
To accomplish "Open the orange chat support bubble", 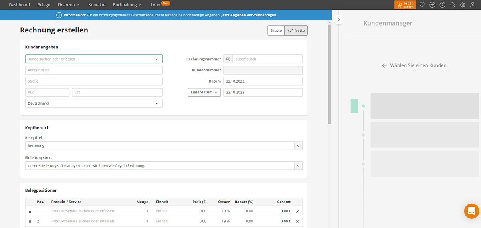I will pyautogui.click(x=471, y=211).
